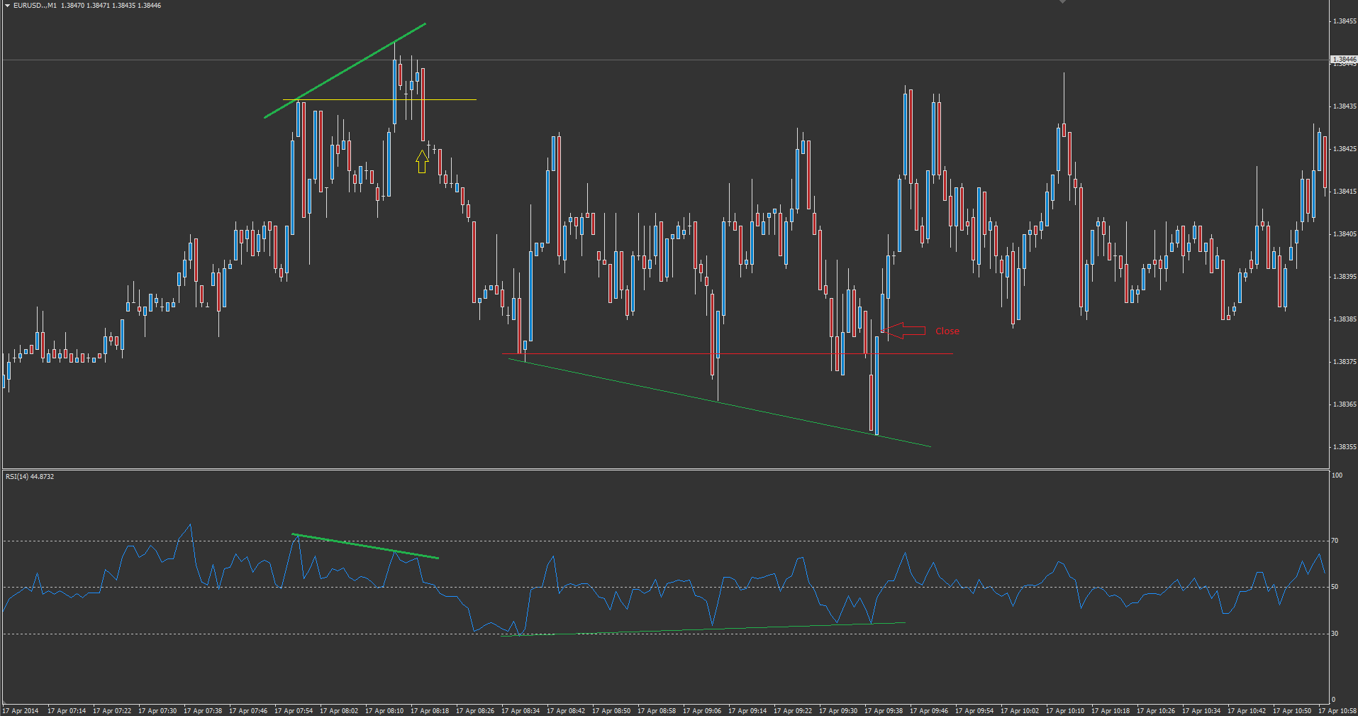The width and height of the screenshot is (1358, 716).
Task: Select the red 'Close' text label
Action: (947, 331)
